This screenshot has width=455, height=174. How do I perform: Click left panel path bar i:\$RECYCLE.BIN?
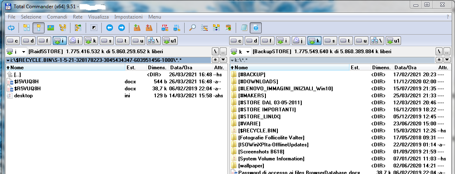pyautogui.click(x=108, y=60)
